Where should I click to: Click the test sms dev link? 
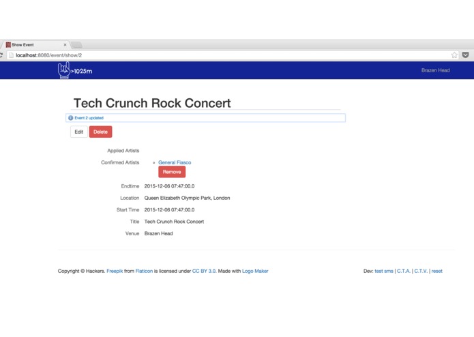click(x=384, y=271)
